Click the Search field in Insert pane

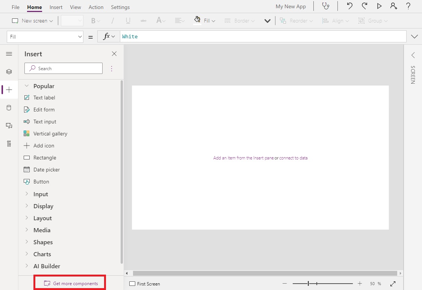pyautogui.click(x=64, y=68)
